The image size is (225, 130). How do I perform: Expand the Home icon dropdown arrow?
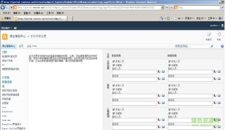[165, 18]
